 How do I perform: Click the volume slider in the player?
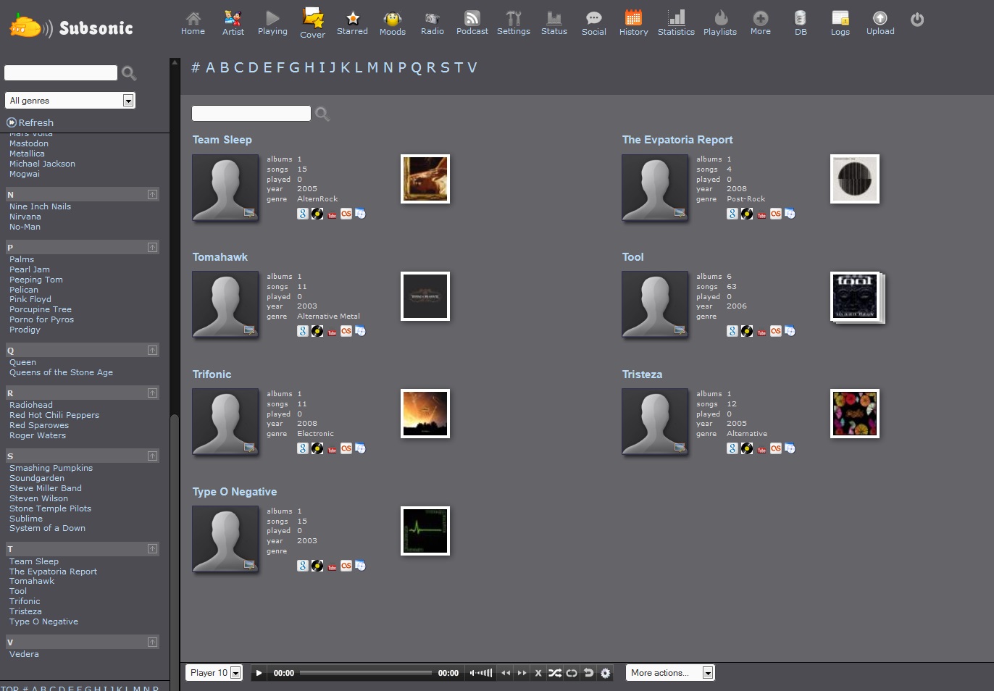[x=483, y=673]
